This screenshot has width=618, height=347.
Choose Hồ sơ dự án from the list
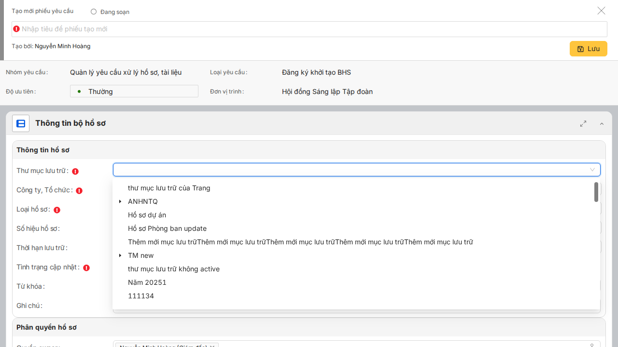147,215
